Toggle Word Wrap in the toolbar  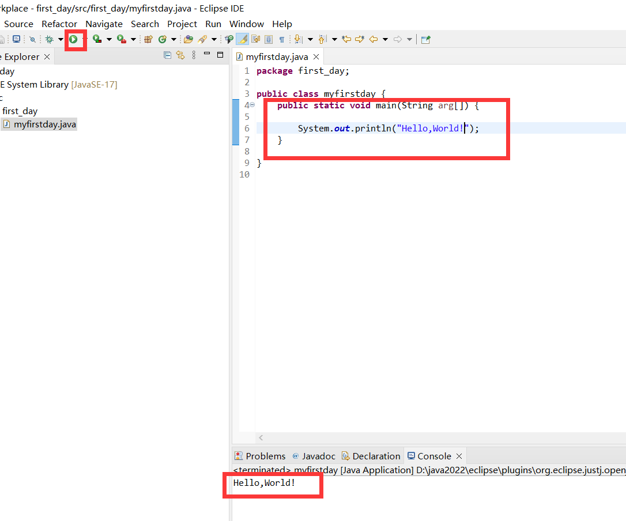click(255, 39)
